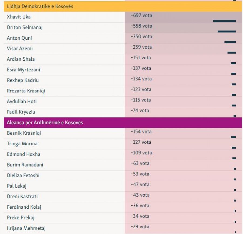Click the name Avdullah Hoti

(x=22, y=101)
